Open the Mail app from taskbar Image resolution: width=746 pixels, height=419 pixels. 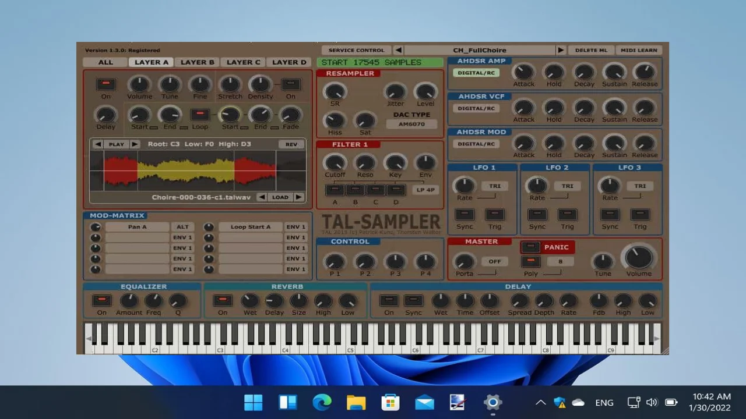click(424, 402)
